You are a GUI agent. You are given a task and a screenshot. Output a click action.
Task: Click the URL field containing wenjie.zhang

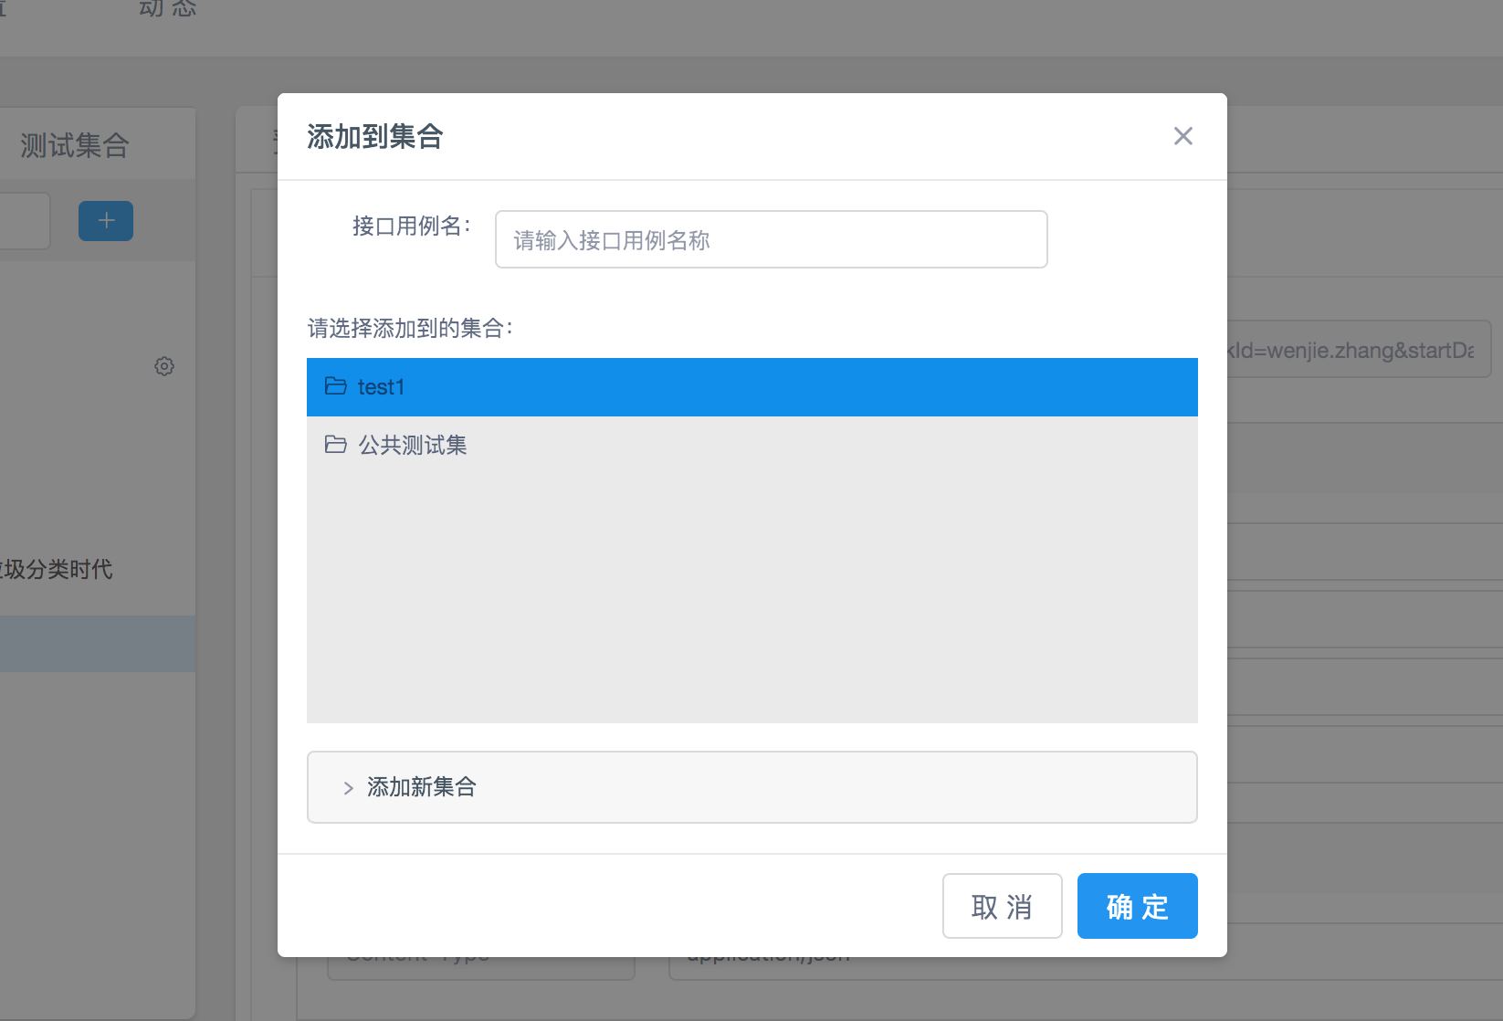pos(1357,350)
